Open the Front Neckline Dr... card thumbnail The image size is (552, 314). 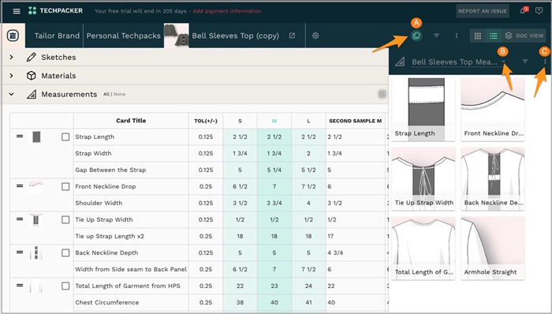(x=493, y=109)
